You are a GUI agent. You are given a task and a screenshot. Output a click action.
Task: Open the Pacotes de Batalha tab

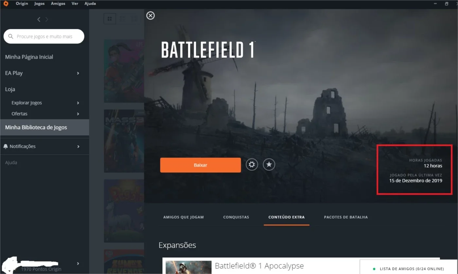point(346,217)
